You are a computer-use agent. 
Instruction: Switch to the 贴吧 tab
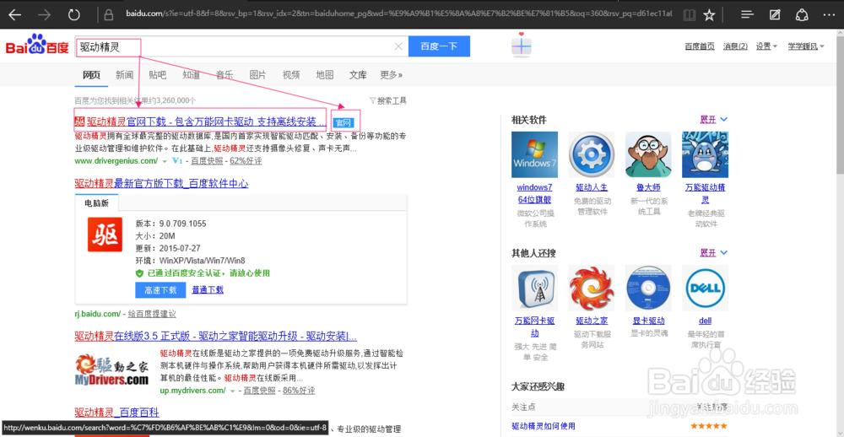click(x=158, y=75)
